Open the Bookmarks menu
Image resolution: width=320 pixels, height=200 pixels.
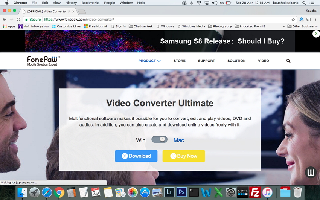click(90, 3)
